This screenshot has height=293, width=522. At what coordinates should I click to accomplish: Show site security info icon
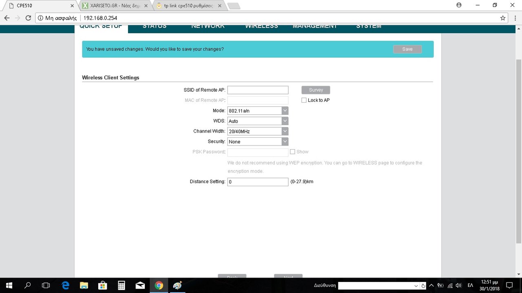tap(40, 18)
